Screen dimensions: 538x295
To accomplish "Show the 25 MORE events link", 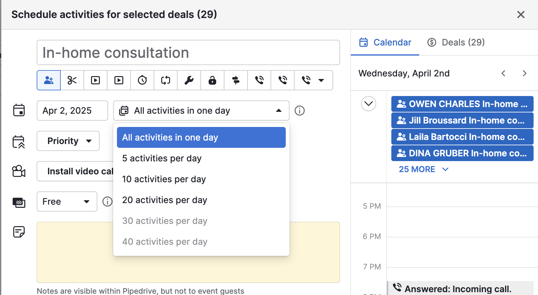I will click(x=424, y=169).
